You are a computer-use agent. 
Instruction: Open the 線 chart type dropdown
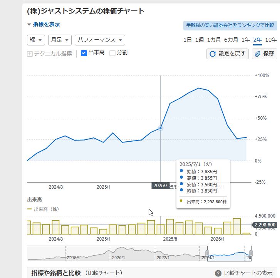36,40
